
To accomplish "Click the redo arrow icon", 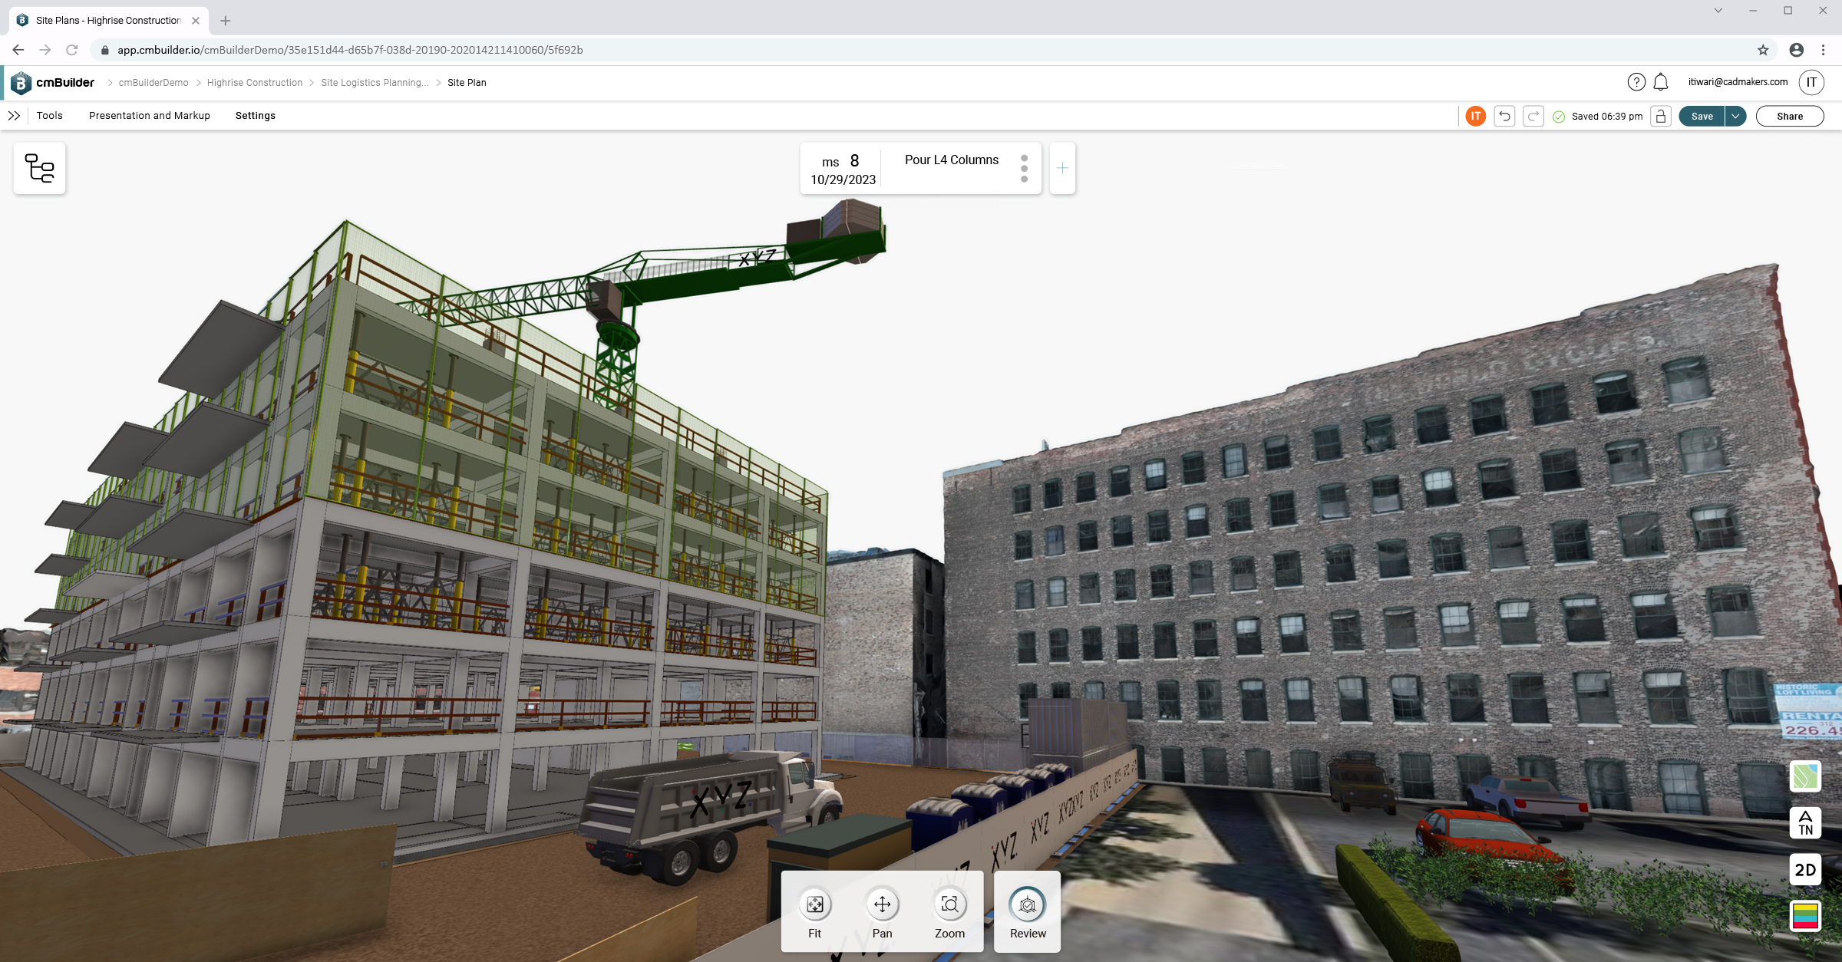I will [1533, 116].
